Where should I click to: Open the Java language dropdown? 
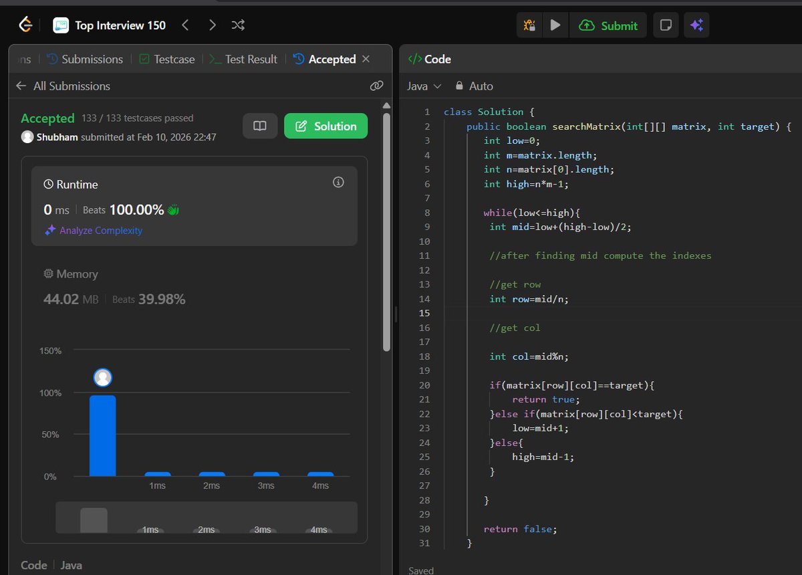click(424, 86)
